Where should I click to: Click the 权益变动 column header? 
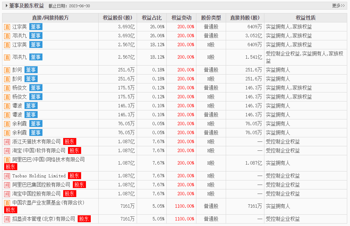[181, 18]
